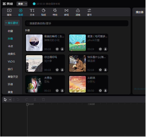Click the undo arrow icon

(x=18, y=99)
